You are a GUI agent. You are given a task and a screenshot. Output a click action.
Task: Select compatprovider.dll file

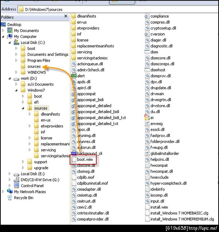coord(93,219)
